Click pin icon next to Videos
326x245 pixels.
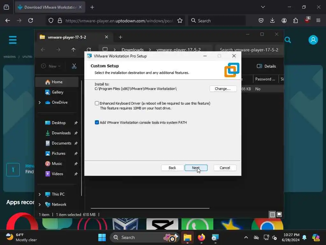point(76,174)
